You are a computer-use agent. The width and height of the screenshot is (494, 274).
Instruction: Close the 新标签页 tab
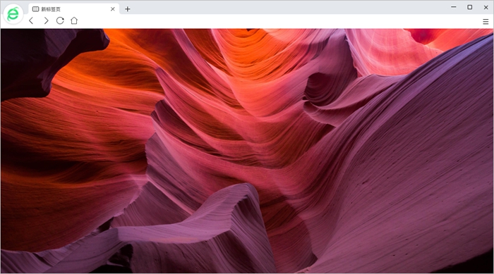point(112,9)
